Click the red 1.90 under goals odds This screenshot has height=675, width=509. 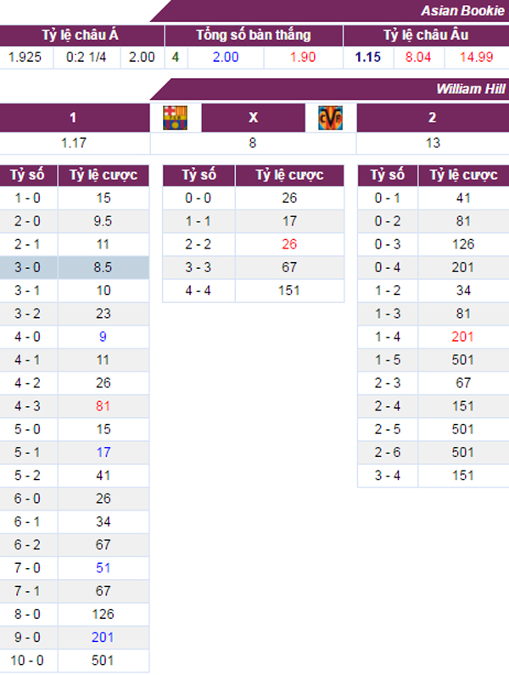coord(303,58)
